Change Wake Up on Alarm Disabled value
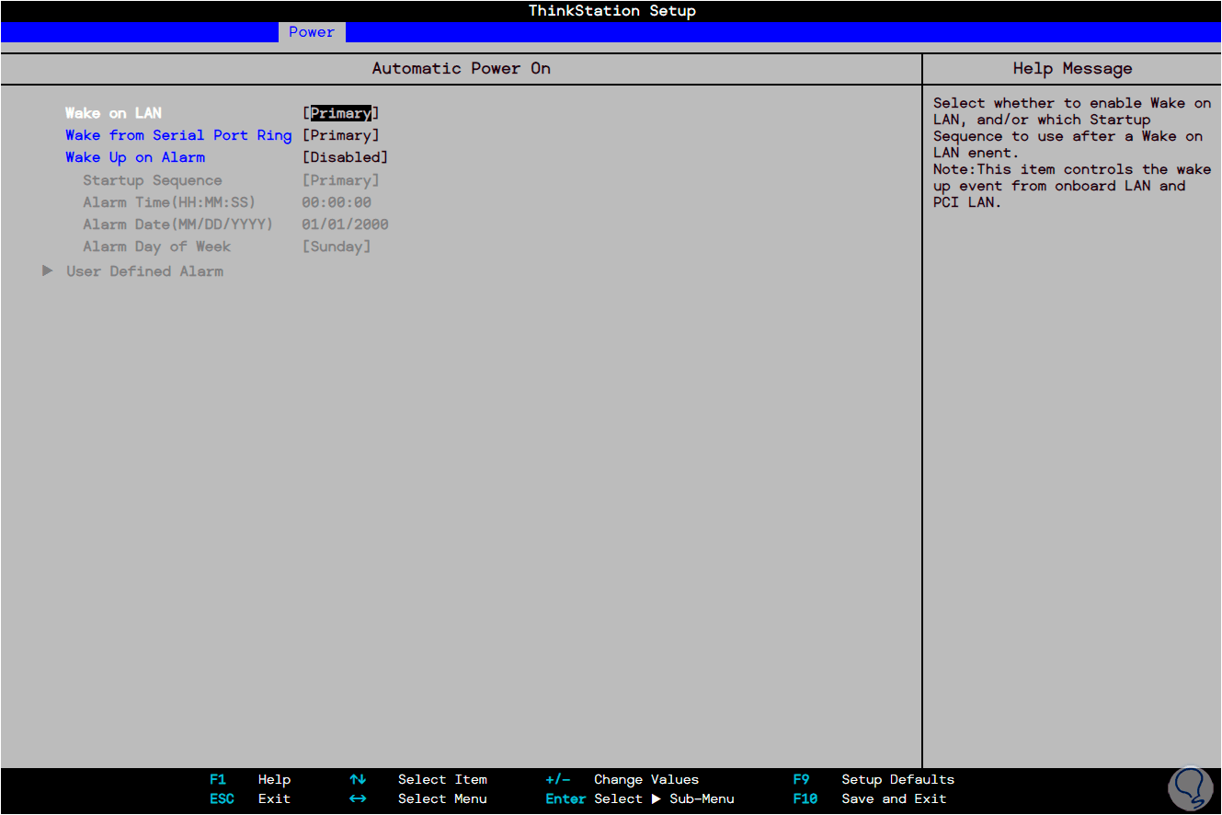The width and height of the screenshot is (1222, 815). 346,157
